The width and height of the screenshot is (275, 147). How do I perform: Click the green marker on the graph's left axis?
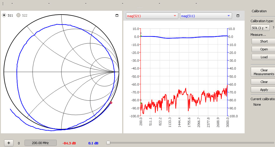click(x=141, y=36)
